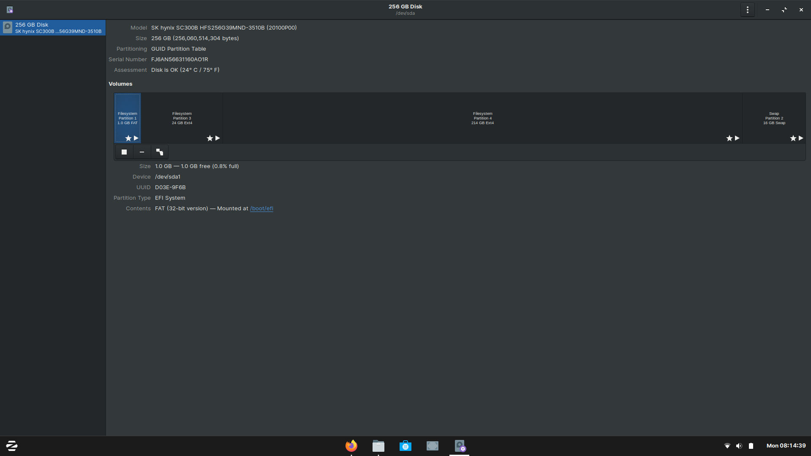Unmount the selected partition with stop button
The height and width of the screenshot is (456, 811).
[x=124, y=152]
